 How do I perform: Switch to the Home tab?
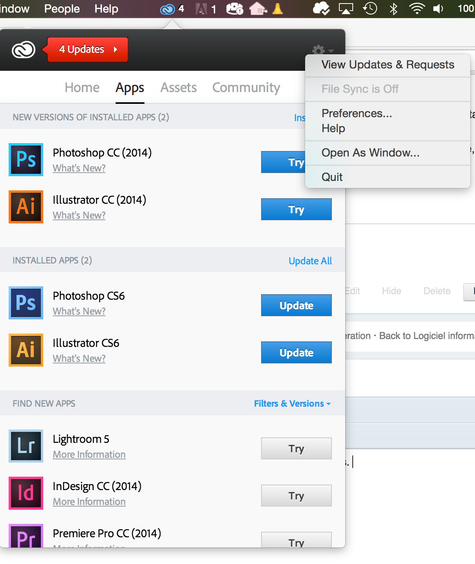[82, 87]
